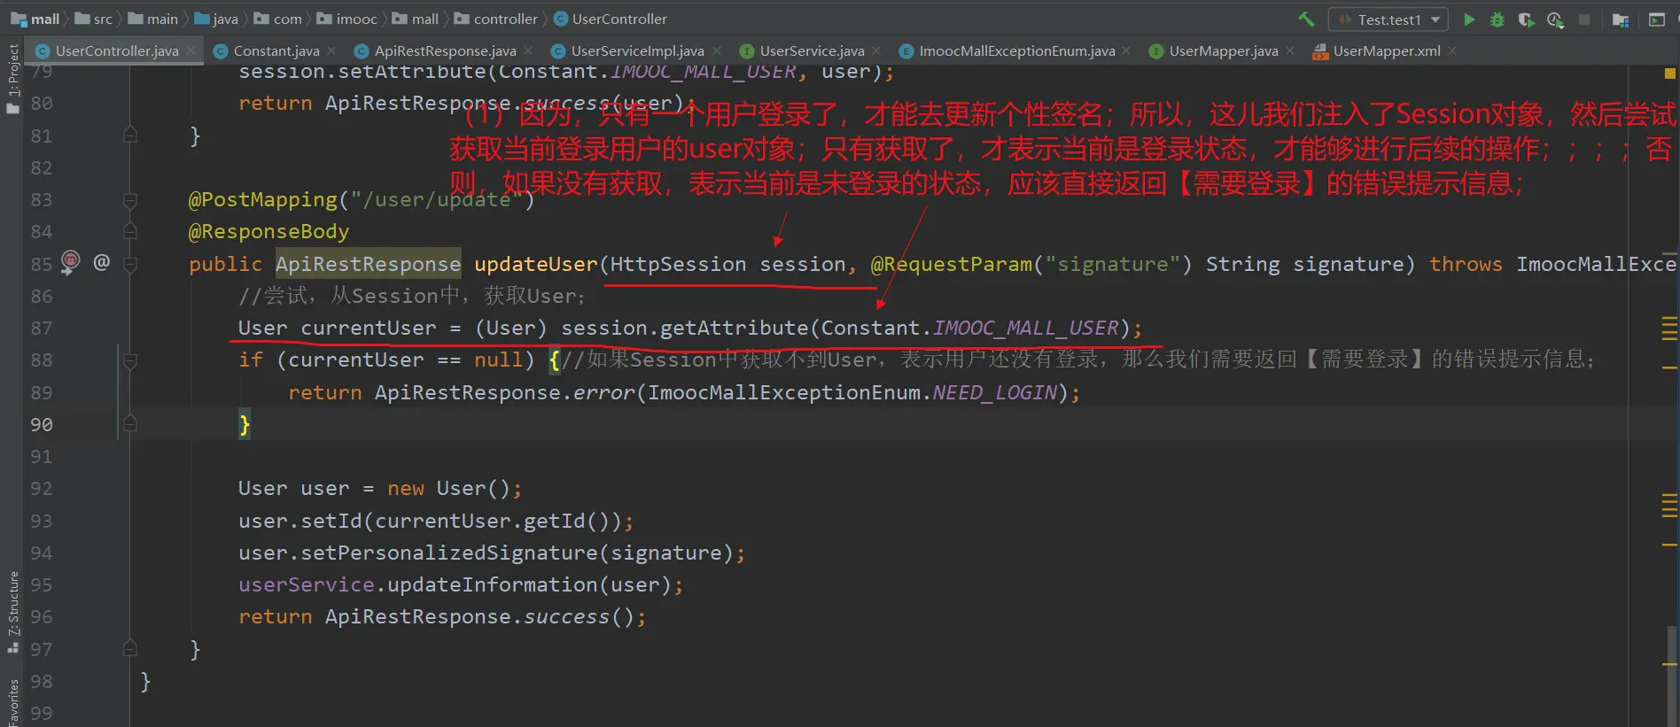The image size is (1680, 727).
Task: Click the run-anything window icon in toolbar
Action: point(1656,19)
